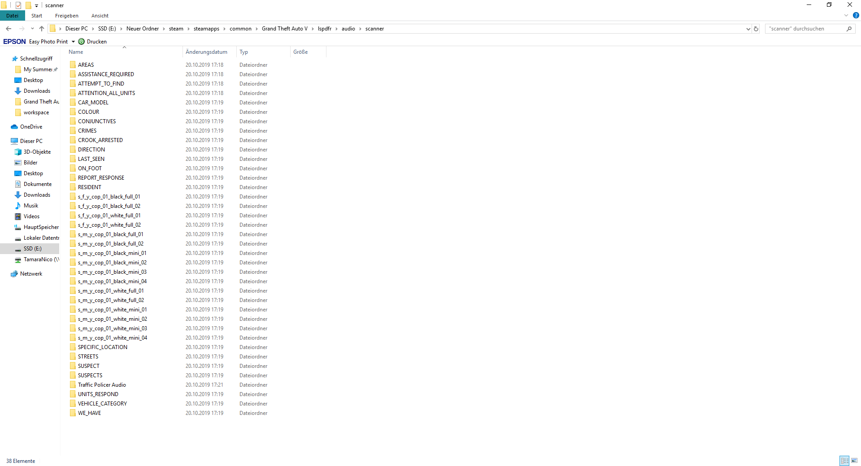Click the EPSON Easy Photo Print logo

click(14, 42)
